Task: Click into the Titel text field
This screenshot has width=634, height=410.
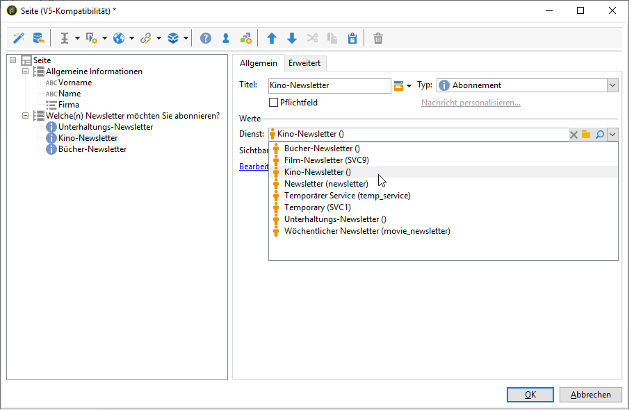Action: [x=329, y=85]
